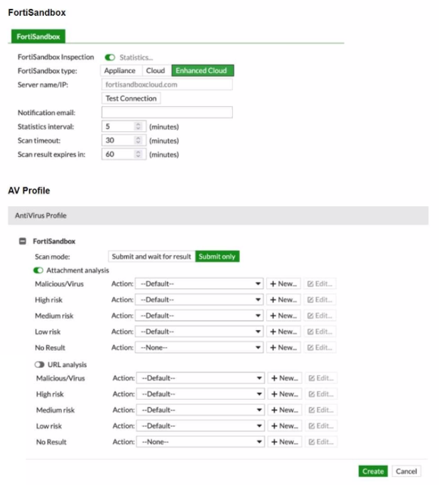
Task: Toggle FortiSandbox Inspection switch
Action: [110, 57]
